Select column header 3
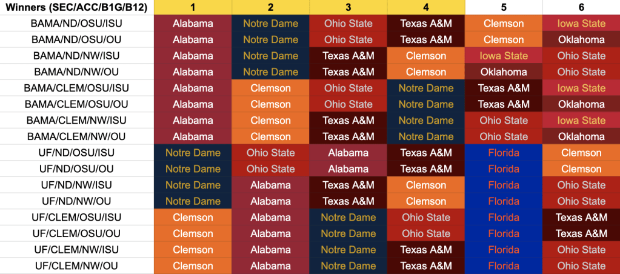Viewport: 620px width, 274px height. pos(348,7)
